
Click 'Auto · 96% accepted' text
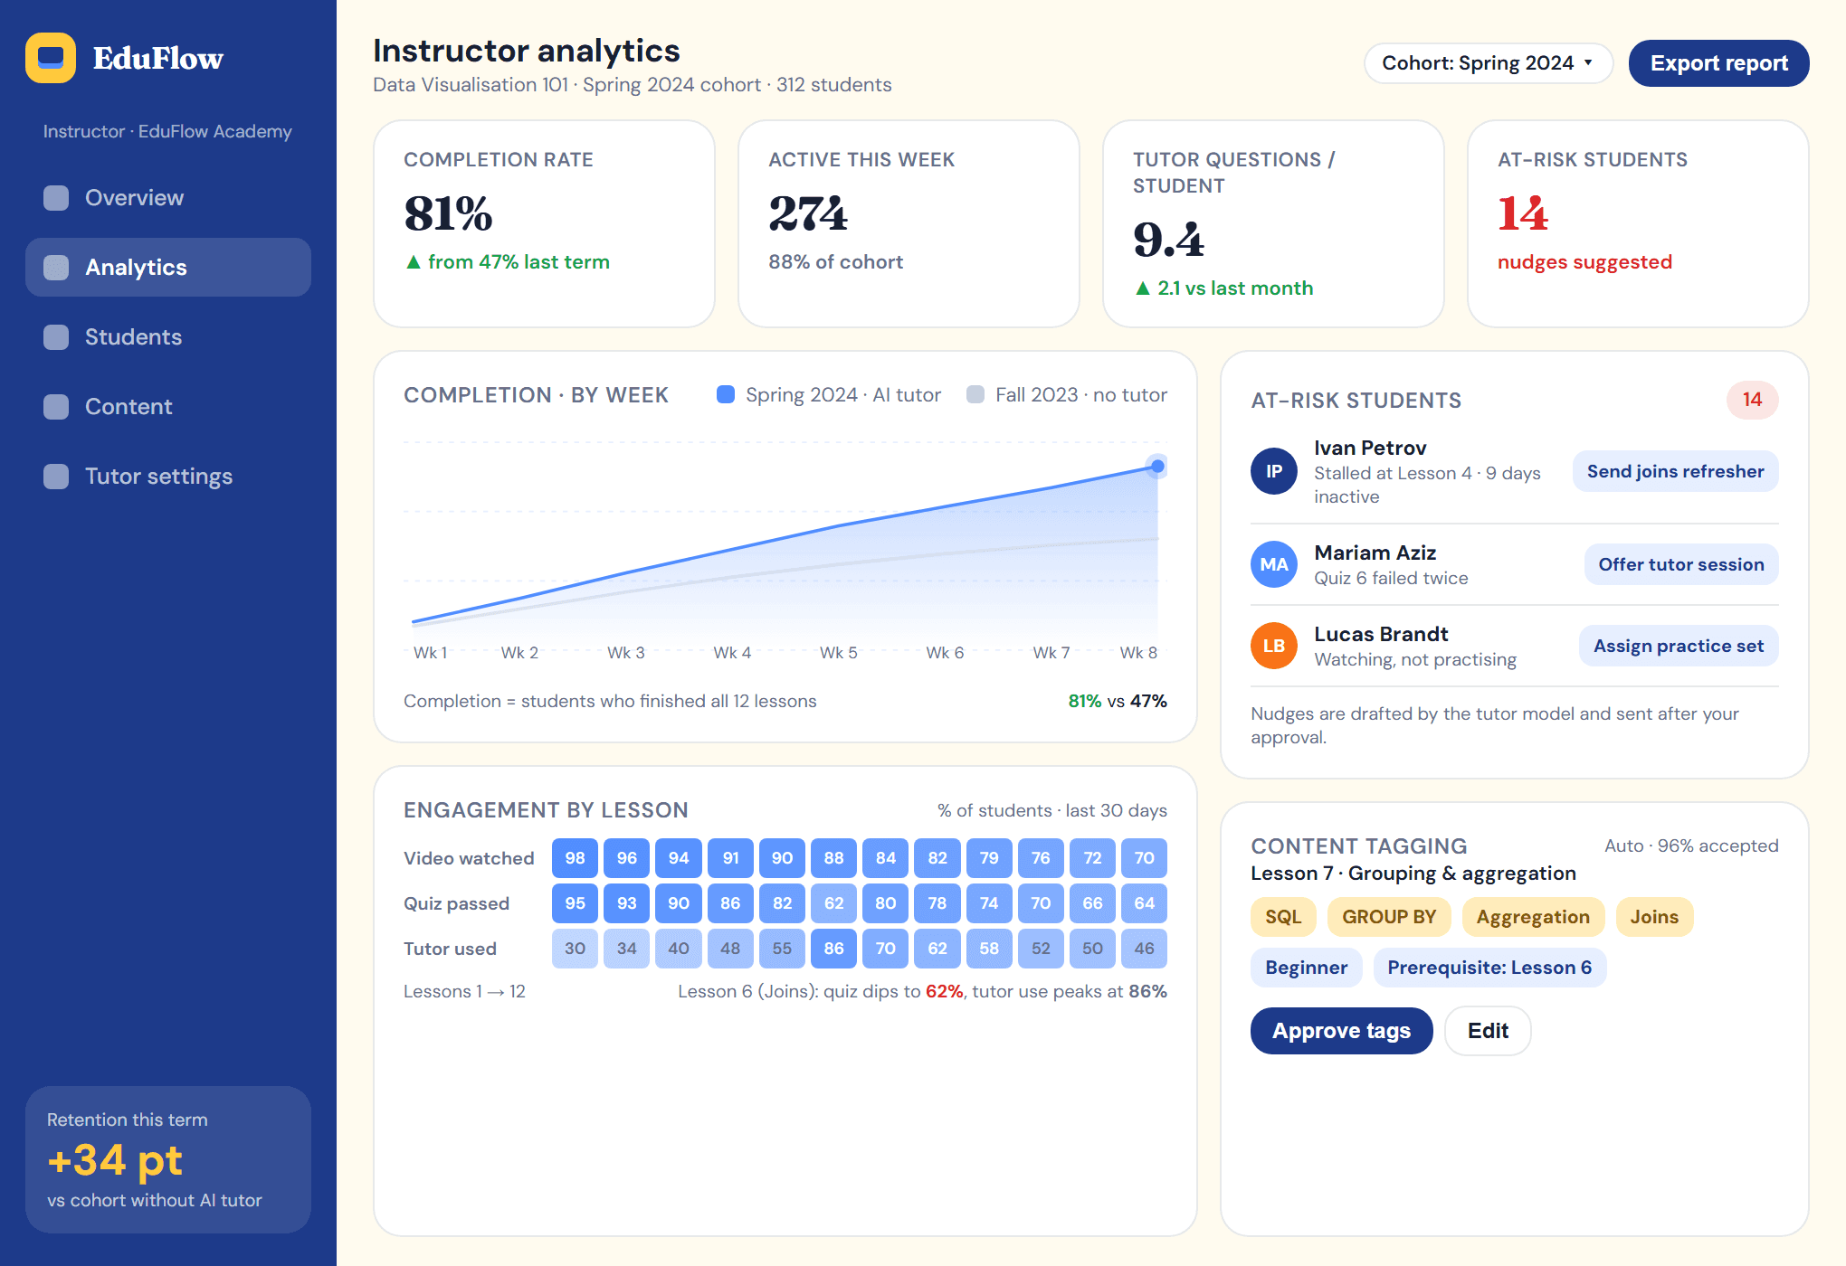[1691, 846]
